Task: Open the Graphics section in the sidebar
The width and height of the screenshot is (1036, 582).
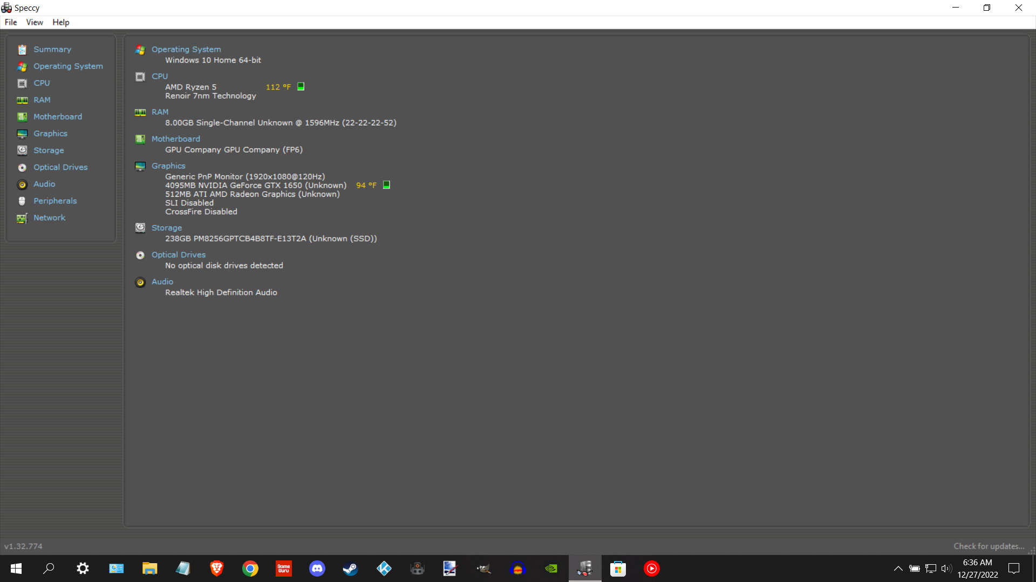Action: tap(50, 133)
